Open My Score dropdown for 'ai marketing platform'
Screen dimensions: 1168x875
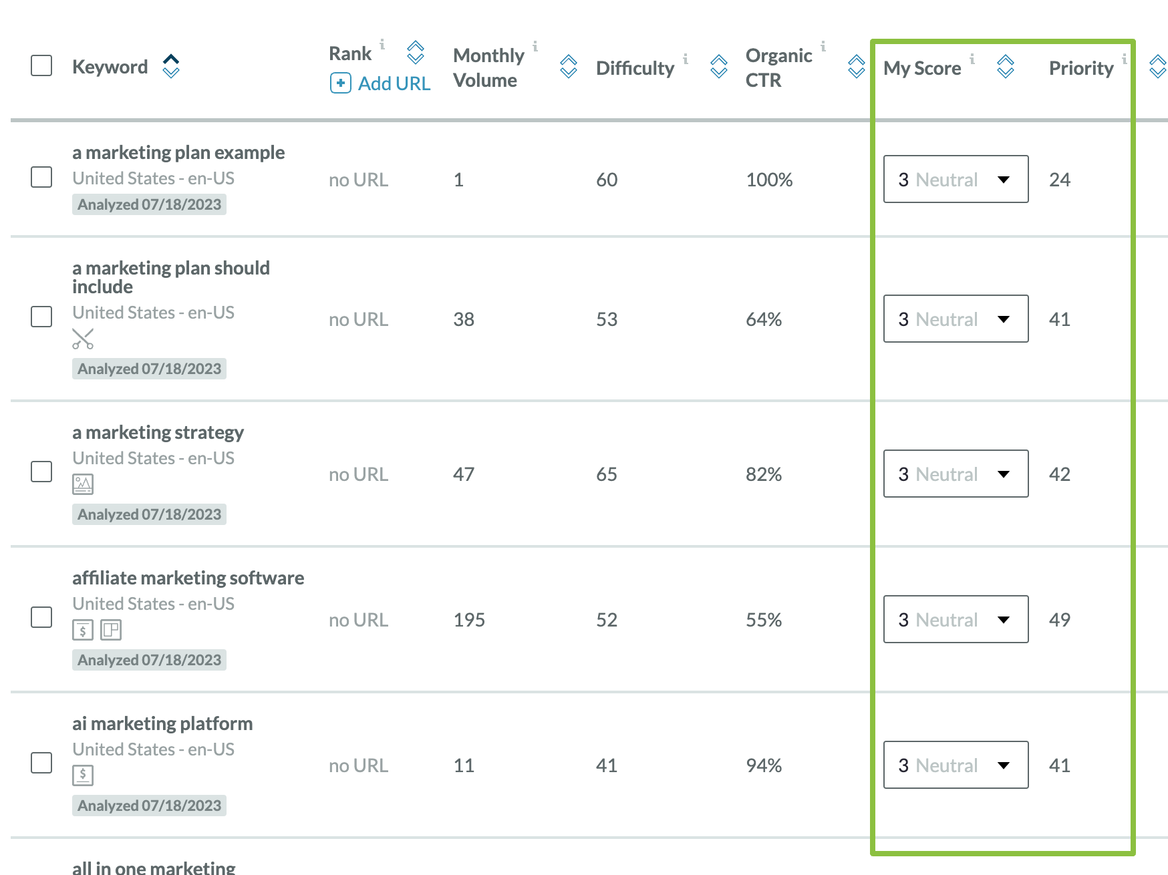click(x=955, y=765)
